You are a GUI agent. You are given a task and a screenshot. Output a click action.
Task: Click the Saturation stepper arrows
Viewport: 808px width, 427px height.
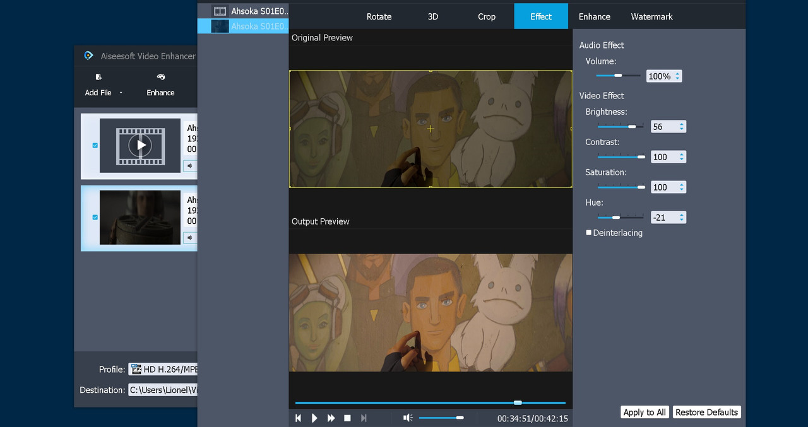tap(682, 187)
